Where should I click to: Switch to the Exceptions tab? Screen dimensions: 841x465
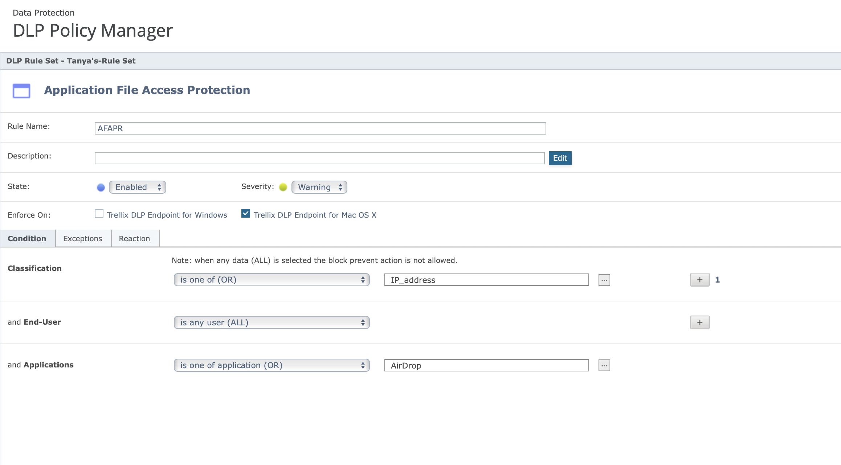tap(82, 239)
